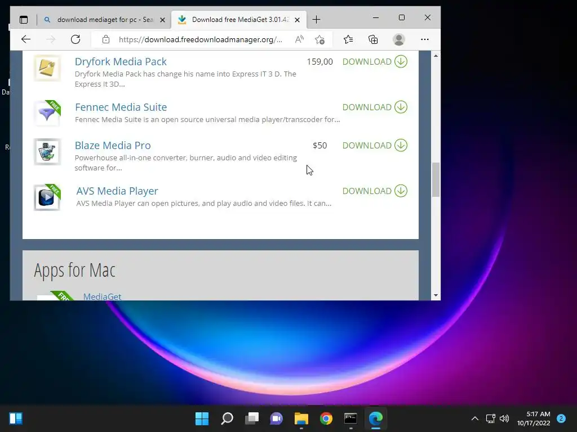Click DOWNLOAD text for Dryfork Media Pack
Viewport: 577px width, 432px height.
click(367, 61)
